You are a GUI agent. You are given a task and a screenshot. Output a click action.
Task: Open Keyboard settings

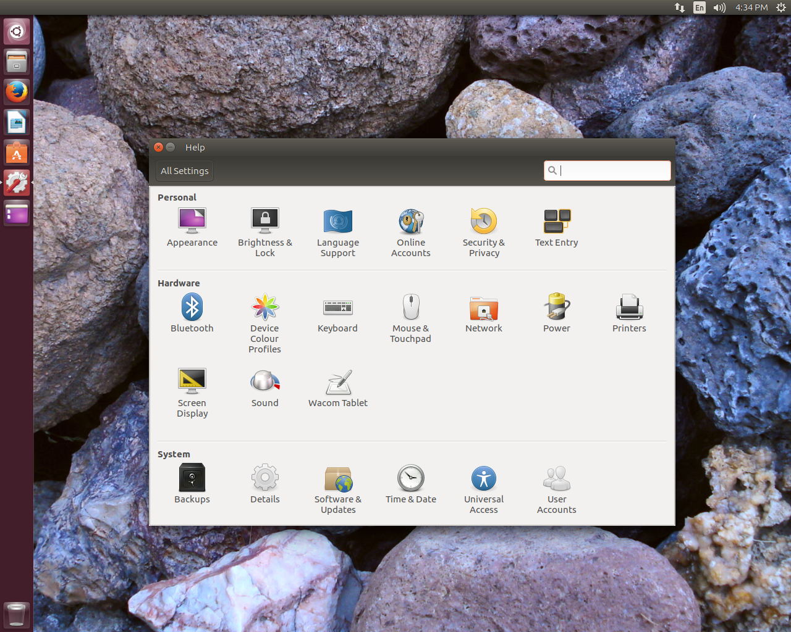click(338, 314)
